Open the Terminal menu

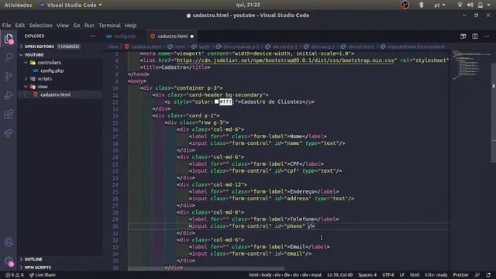click(x=109, y=26)
